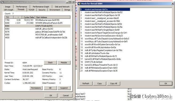Select thread 6084 DINPUT8.dll row
The image size is (175, 101).
click(x=38, y=26)
